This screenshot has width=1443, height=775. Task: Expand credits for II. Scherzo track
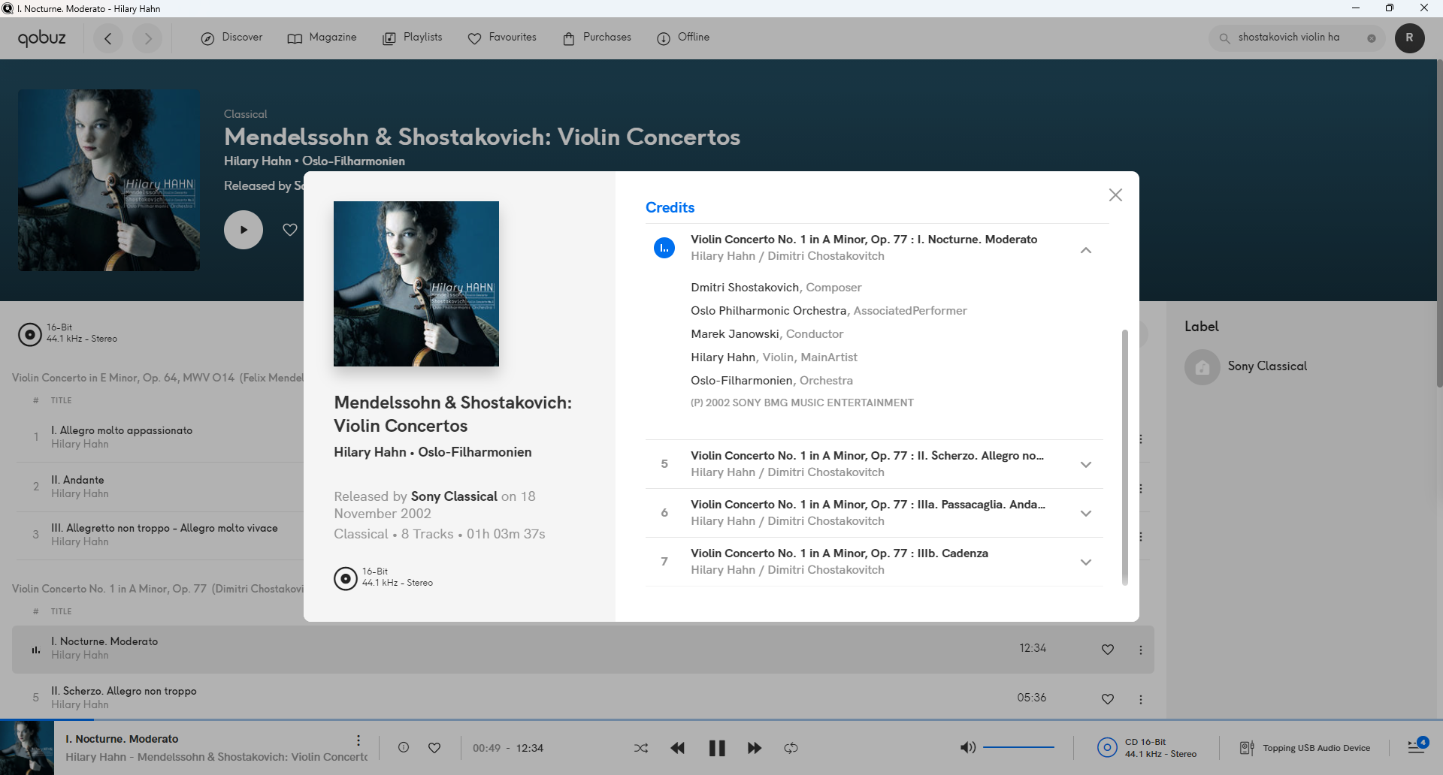point(1085,465)
